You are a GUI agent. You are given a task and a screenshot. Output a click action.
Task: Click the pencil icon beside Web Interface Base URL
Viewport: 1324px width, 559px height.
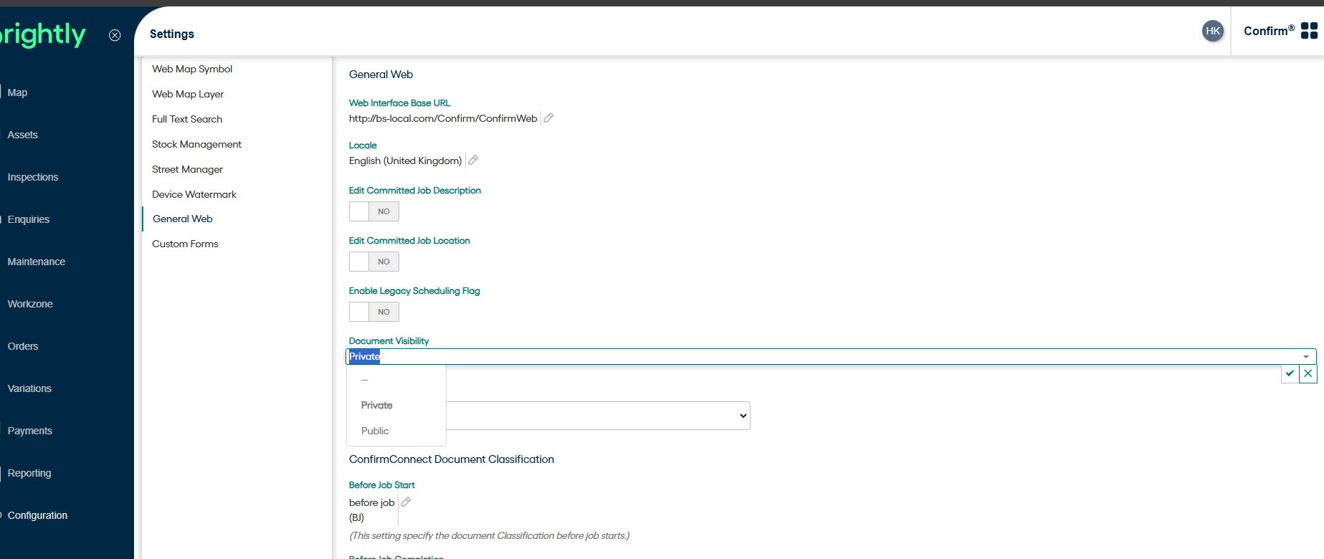click(548, 118)
